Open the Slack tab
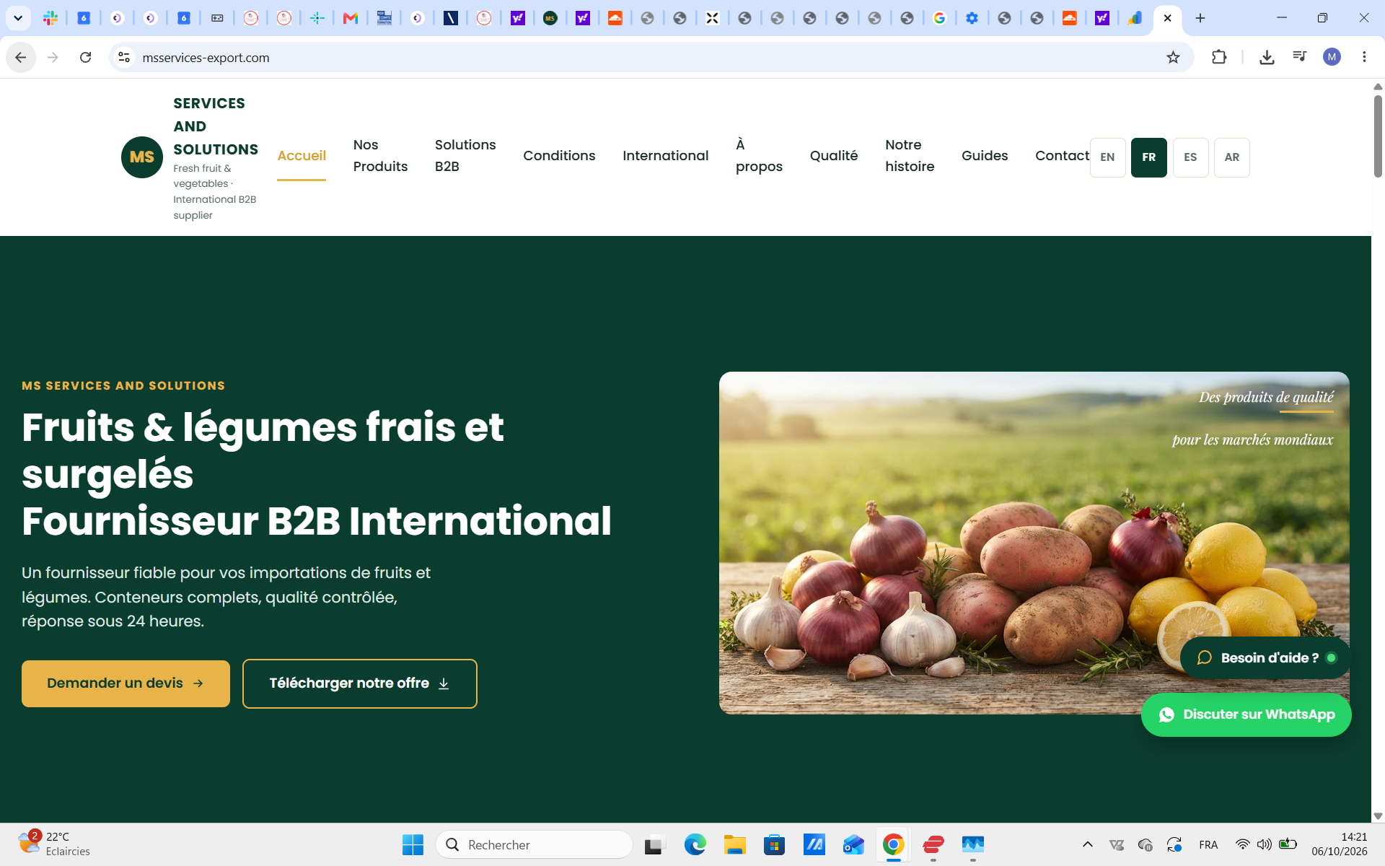Image resolution: width=1385 pixels, height=866 pixels. click(50, 18)
